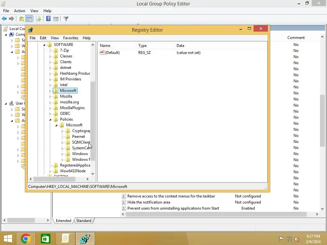Collapse the SOFTWARE registry key
Image resolution: width=327 pixels, height=245 pixels.
pos(44,45)
